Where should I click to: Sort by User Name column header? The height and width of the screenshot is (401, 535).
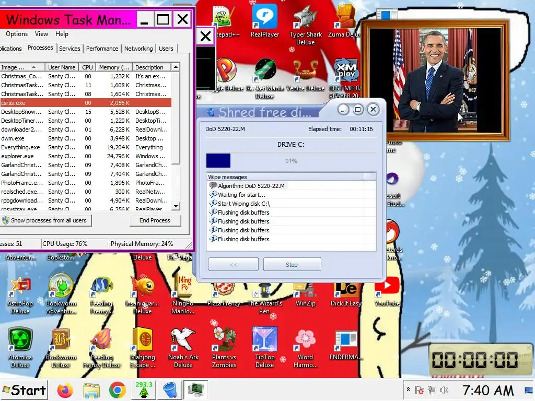pyautogui.click(x=62, y=67)
